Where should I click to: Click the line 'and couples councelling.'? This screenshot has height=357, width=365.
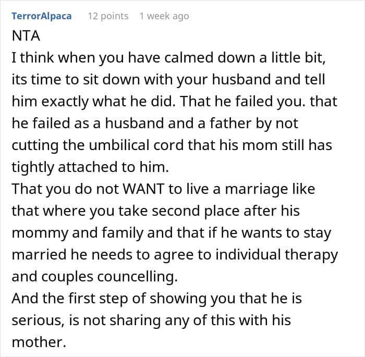click(95, 277)
